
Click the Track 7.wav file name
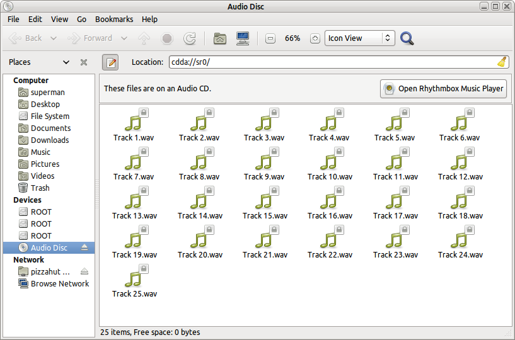click(x=134, y=177)
